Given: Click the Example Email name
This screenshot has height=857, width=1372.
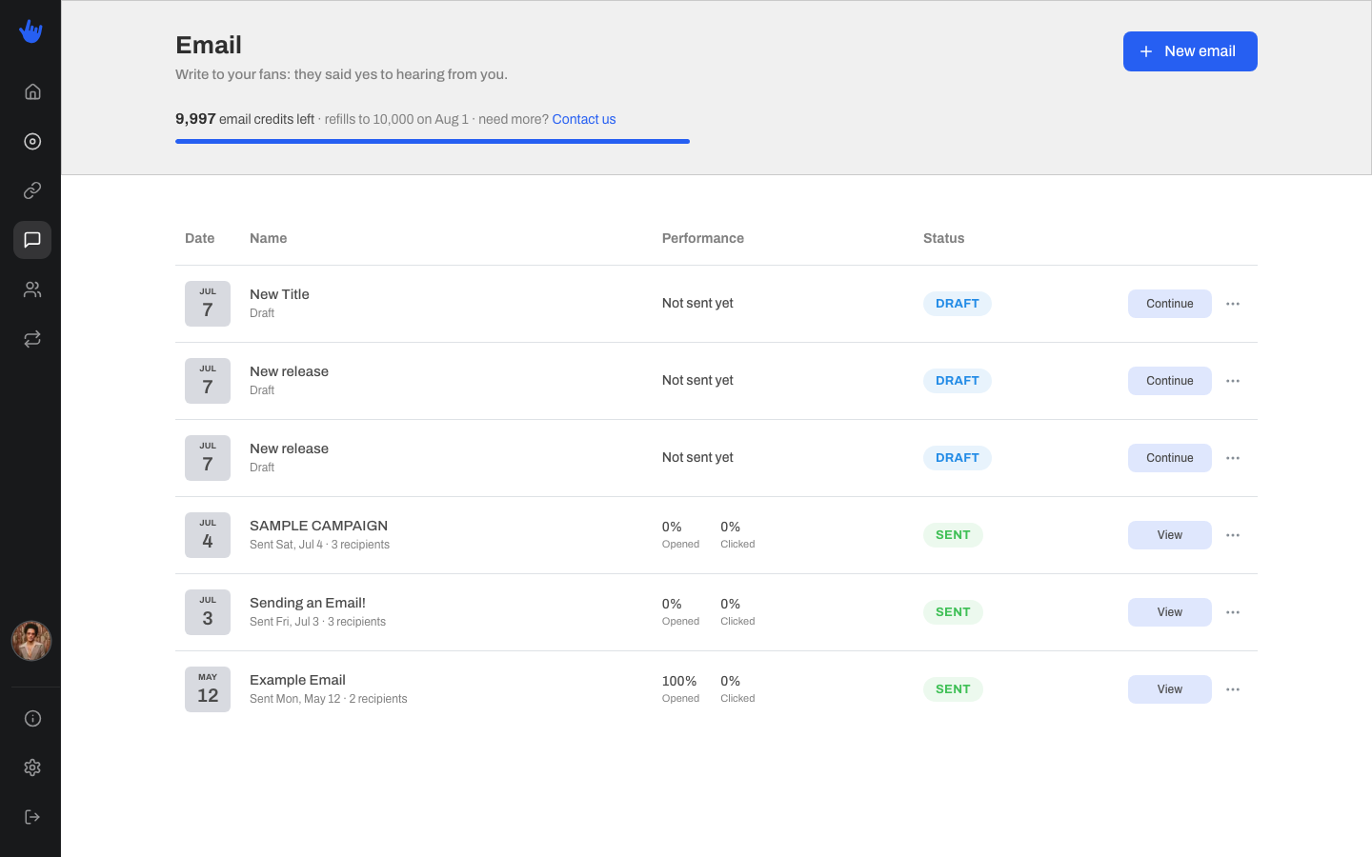Looking at the screenshot, I should [x=297, y=680].
